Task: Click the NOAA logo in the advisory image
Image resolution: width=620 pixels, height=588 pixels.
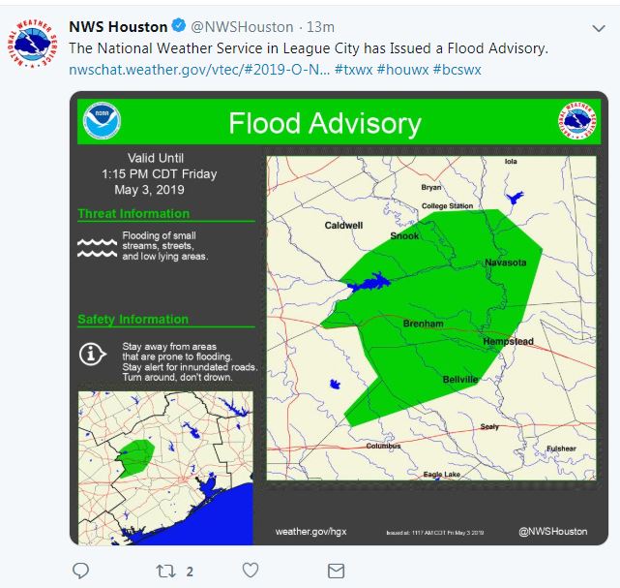Action: 102,121
